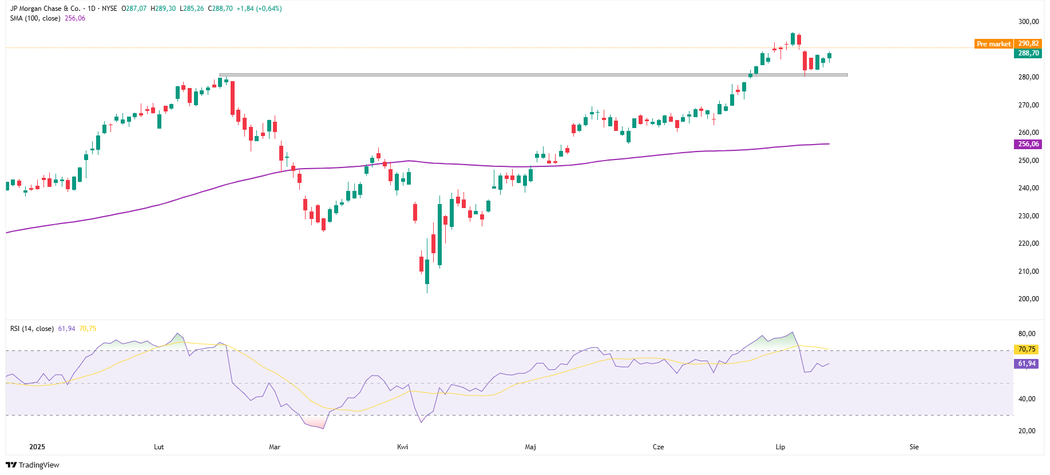Click the 230,00 price axis label
The width and height of the screenshot is (1050, 475).
click(1028, 216)
